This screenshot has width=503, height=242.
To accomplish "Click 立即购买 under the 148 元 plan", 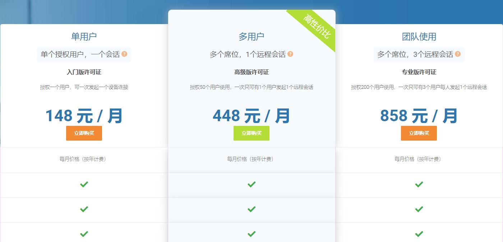I will point(84,133).
